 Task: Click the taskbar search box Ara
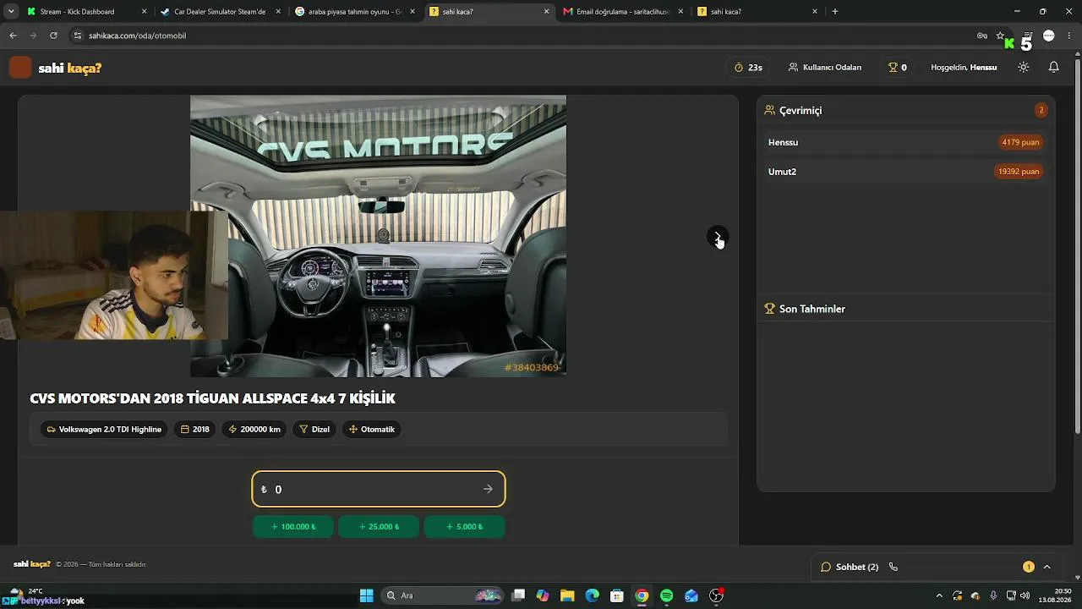pos(444,595)
